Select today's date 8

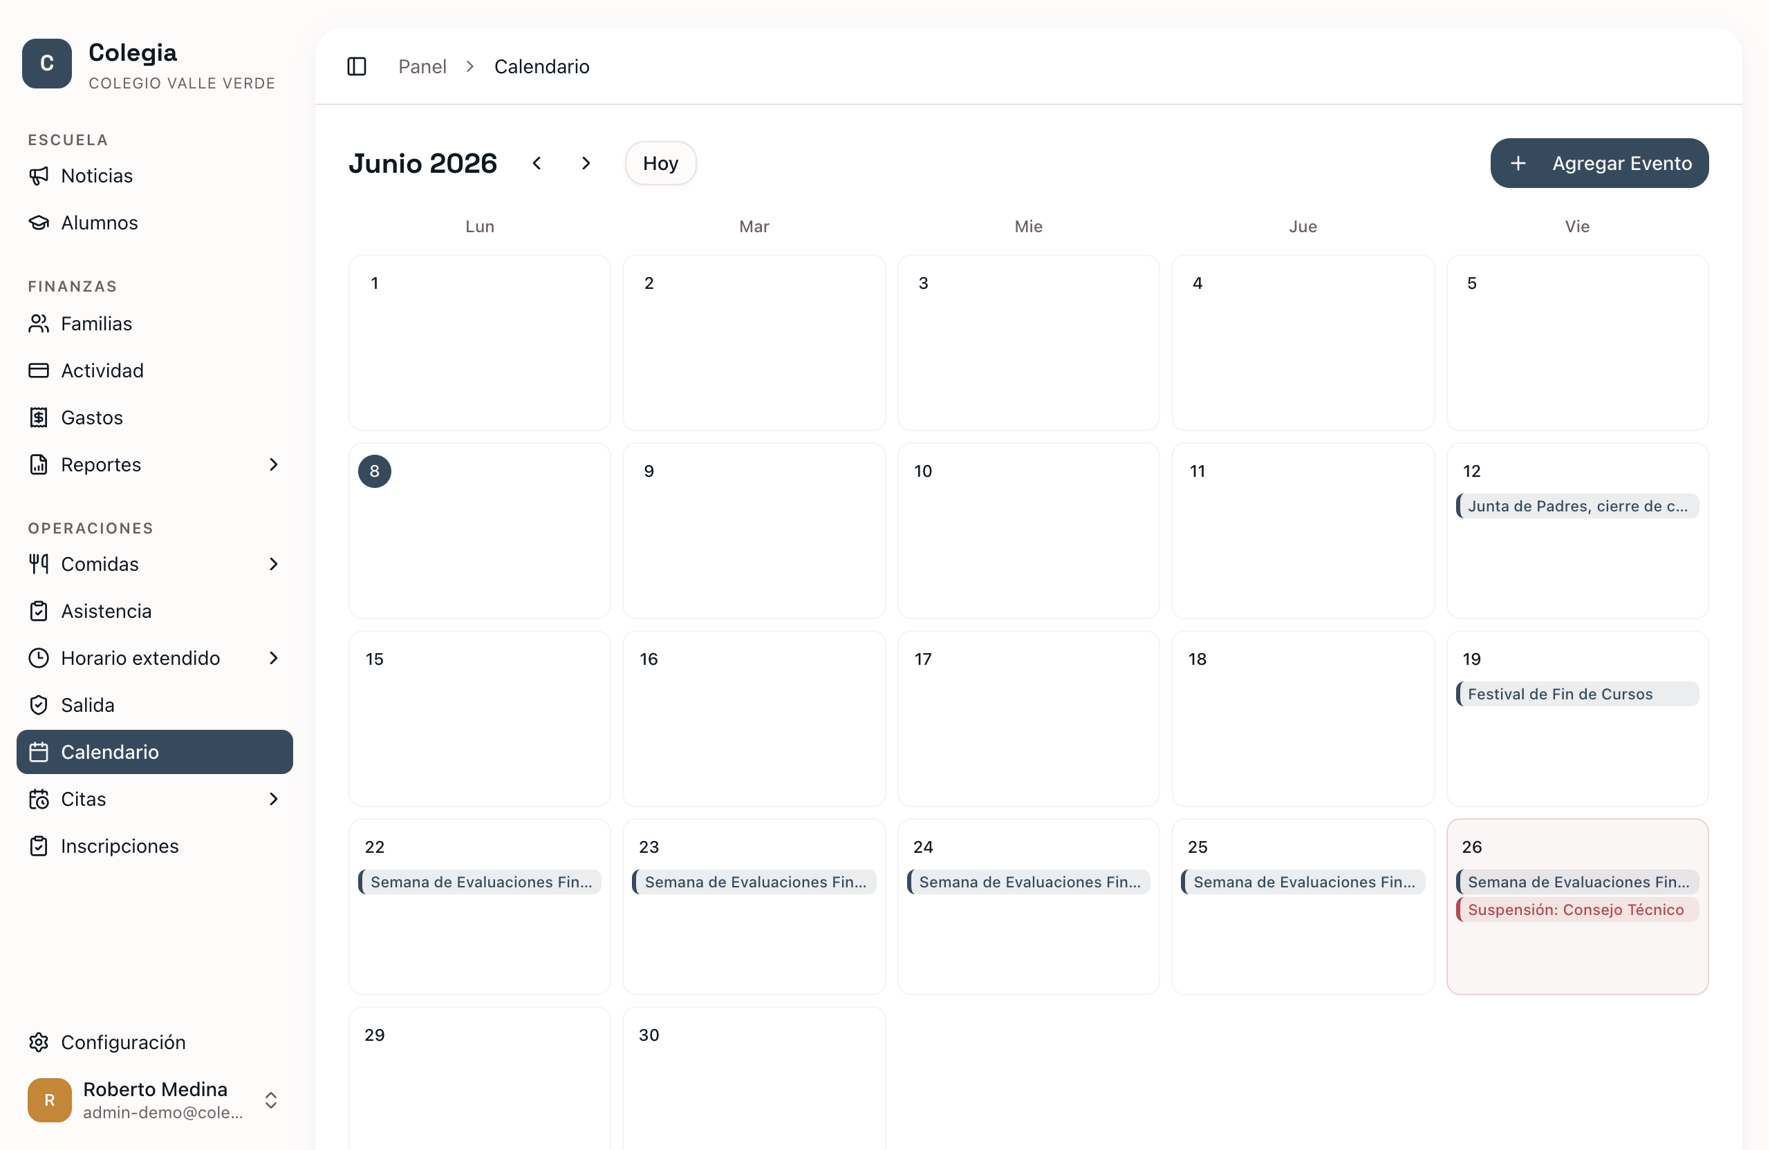tap(374, 471)
